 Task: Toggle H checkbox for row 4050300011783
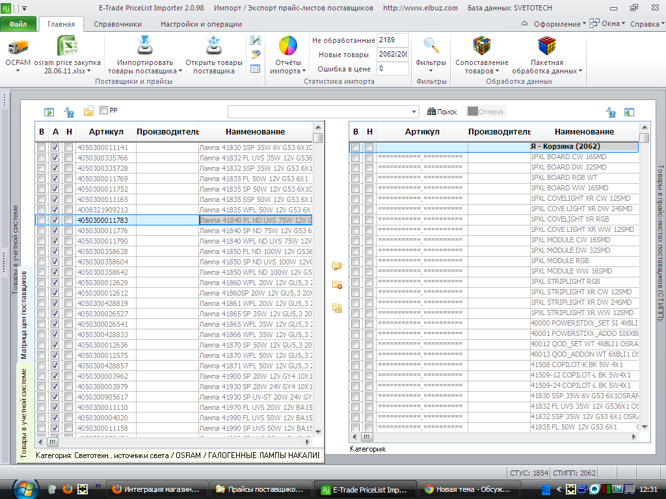click(68, 220)
